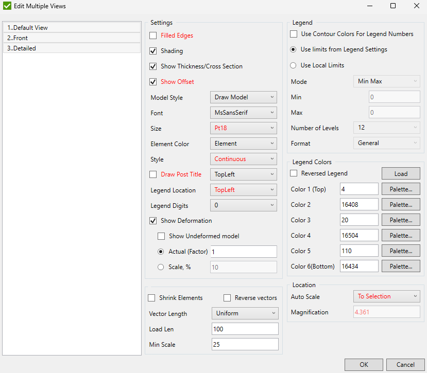Enable the Reversed Legend option
Screen dimensions: 427x373
click(x=294, y=173)
